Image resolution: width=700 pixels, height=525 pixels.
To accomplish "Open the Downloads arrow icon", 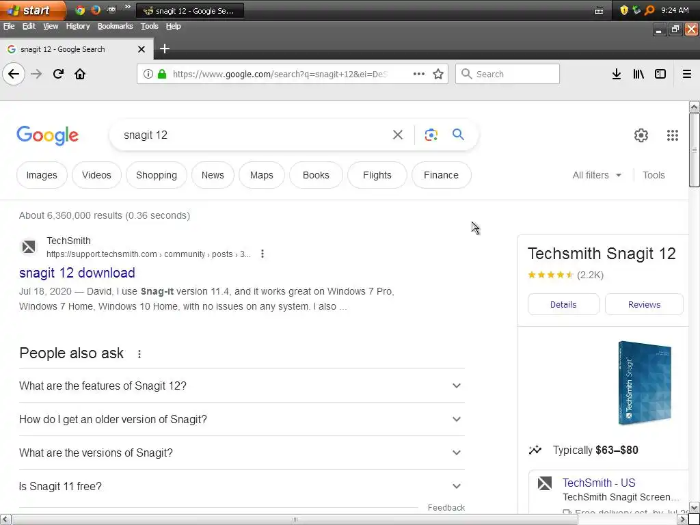I will coord(617,74).
